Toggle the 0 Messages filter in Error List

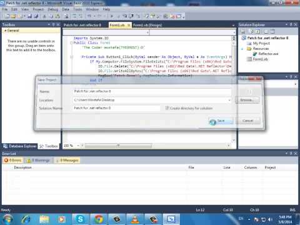67,160
